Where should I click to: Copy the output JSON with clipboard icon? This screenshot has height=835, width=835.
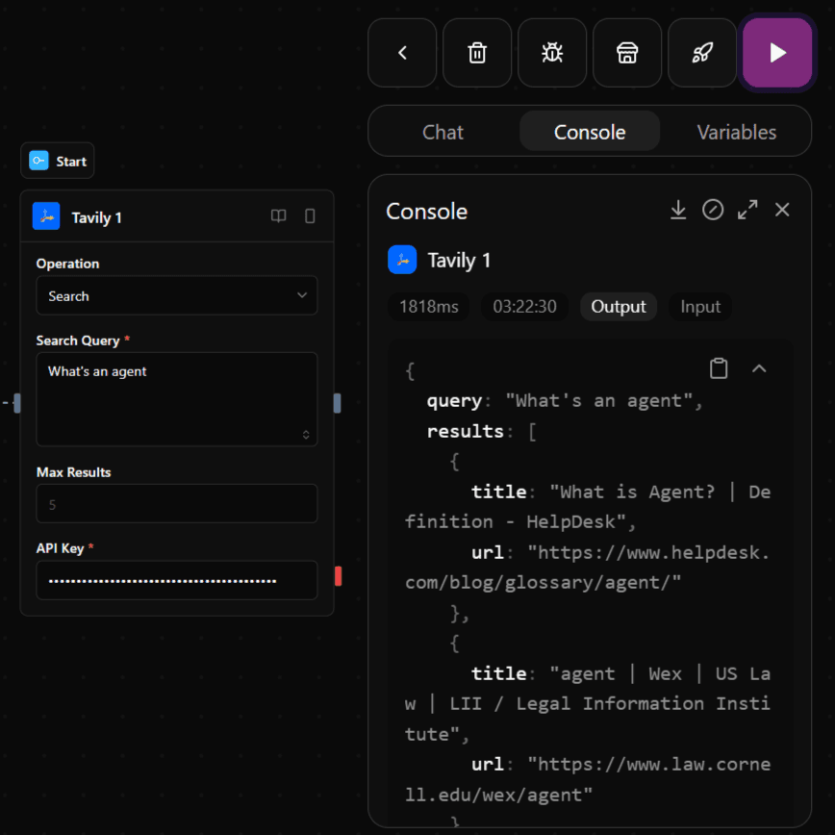(x=719, y=368)
